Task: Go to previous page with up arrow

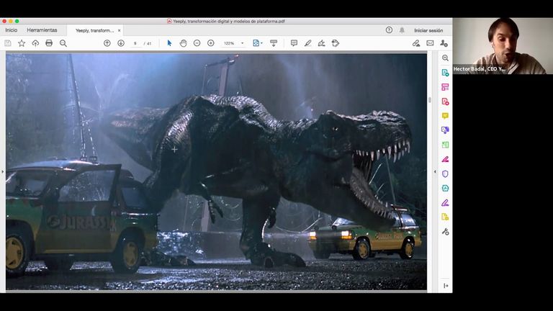Action: point(107,43)
